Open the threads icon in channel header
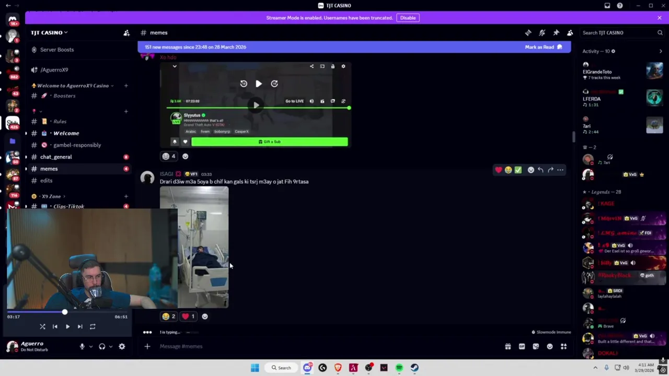This screenshot has height=376, width=669. [528, 33]
